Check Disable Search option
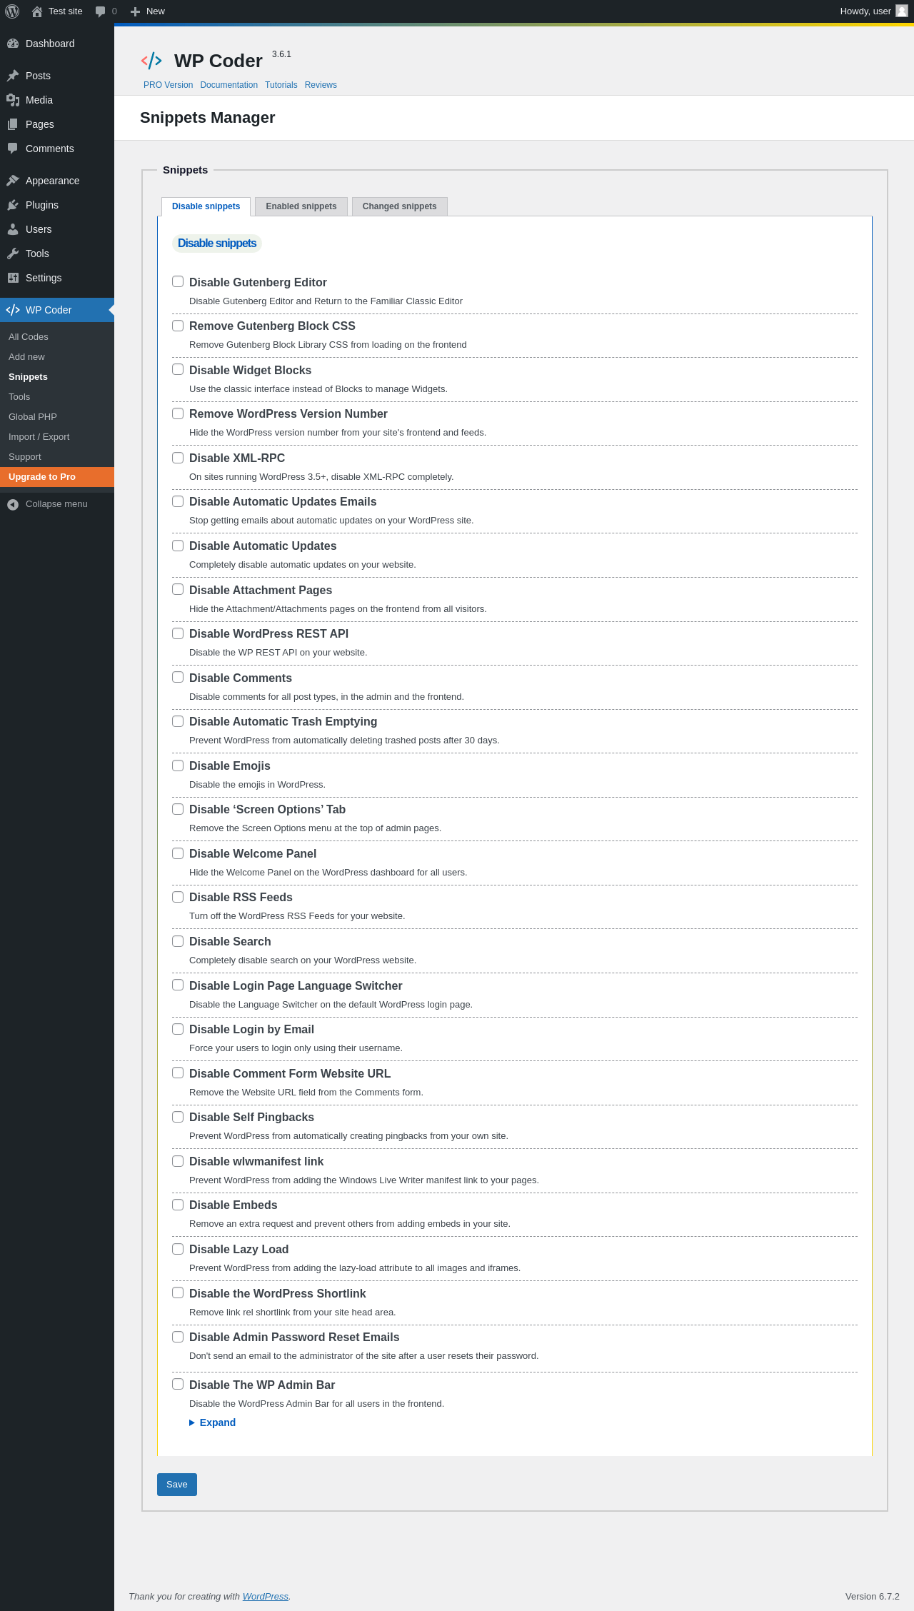The image size is (914, 1611). [x=178, y=941]
